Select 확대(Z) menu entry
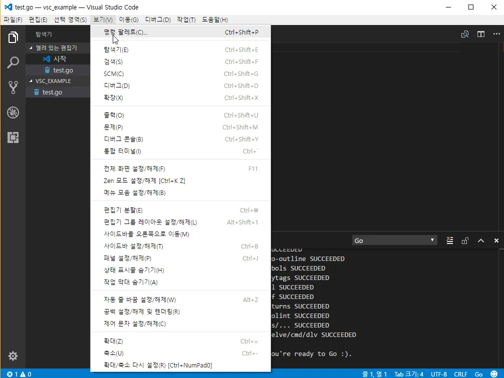 [181, 341]
